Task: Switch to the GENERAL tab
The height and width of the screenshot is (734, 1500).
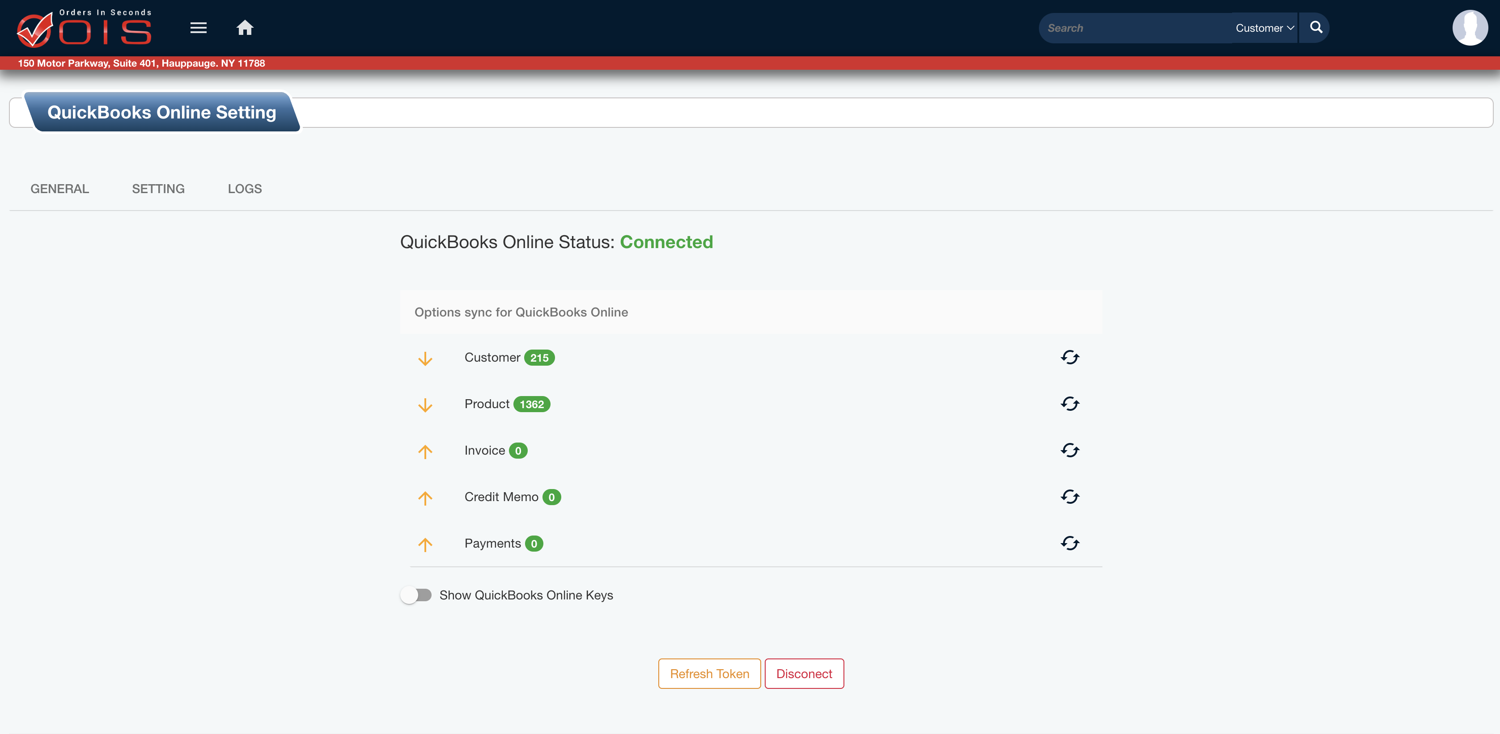Action: coord(59,189)
